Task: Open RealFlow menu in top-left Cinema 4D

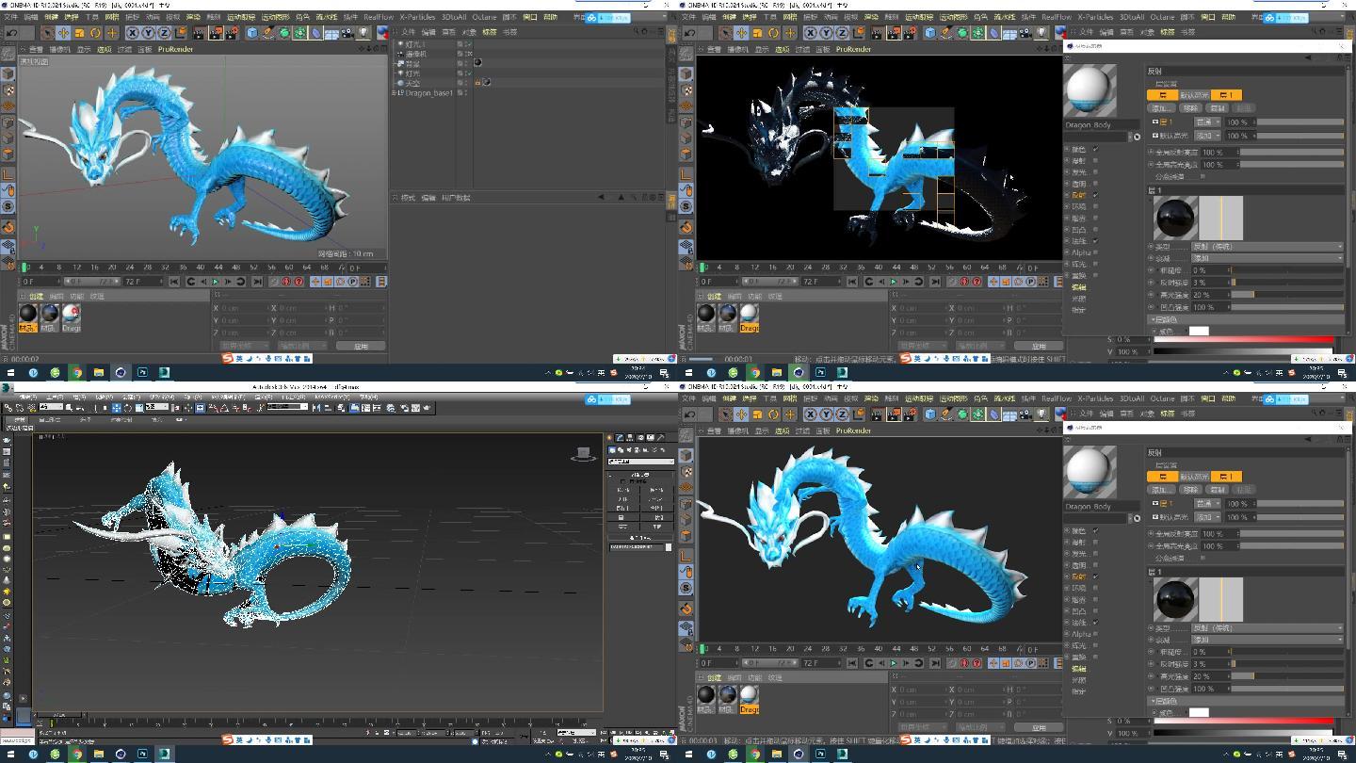Action: (379, 17)
